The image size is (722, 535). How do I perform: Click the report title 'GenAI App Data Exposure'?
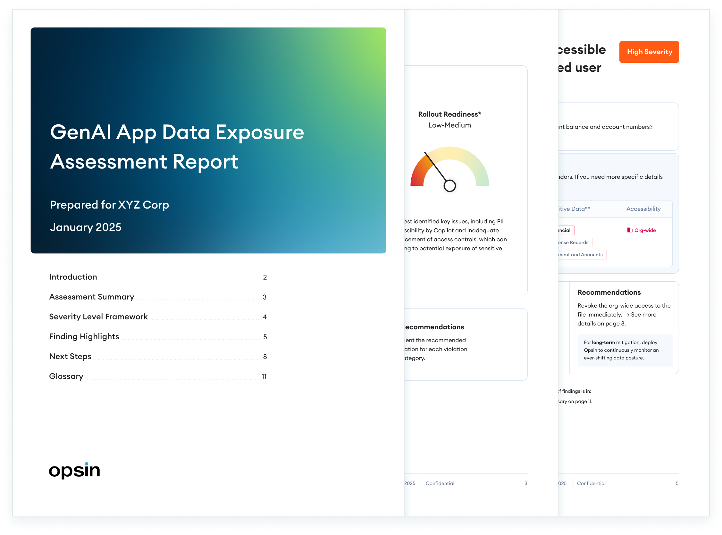(x=177, y=132)
